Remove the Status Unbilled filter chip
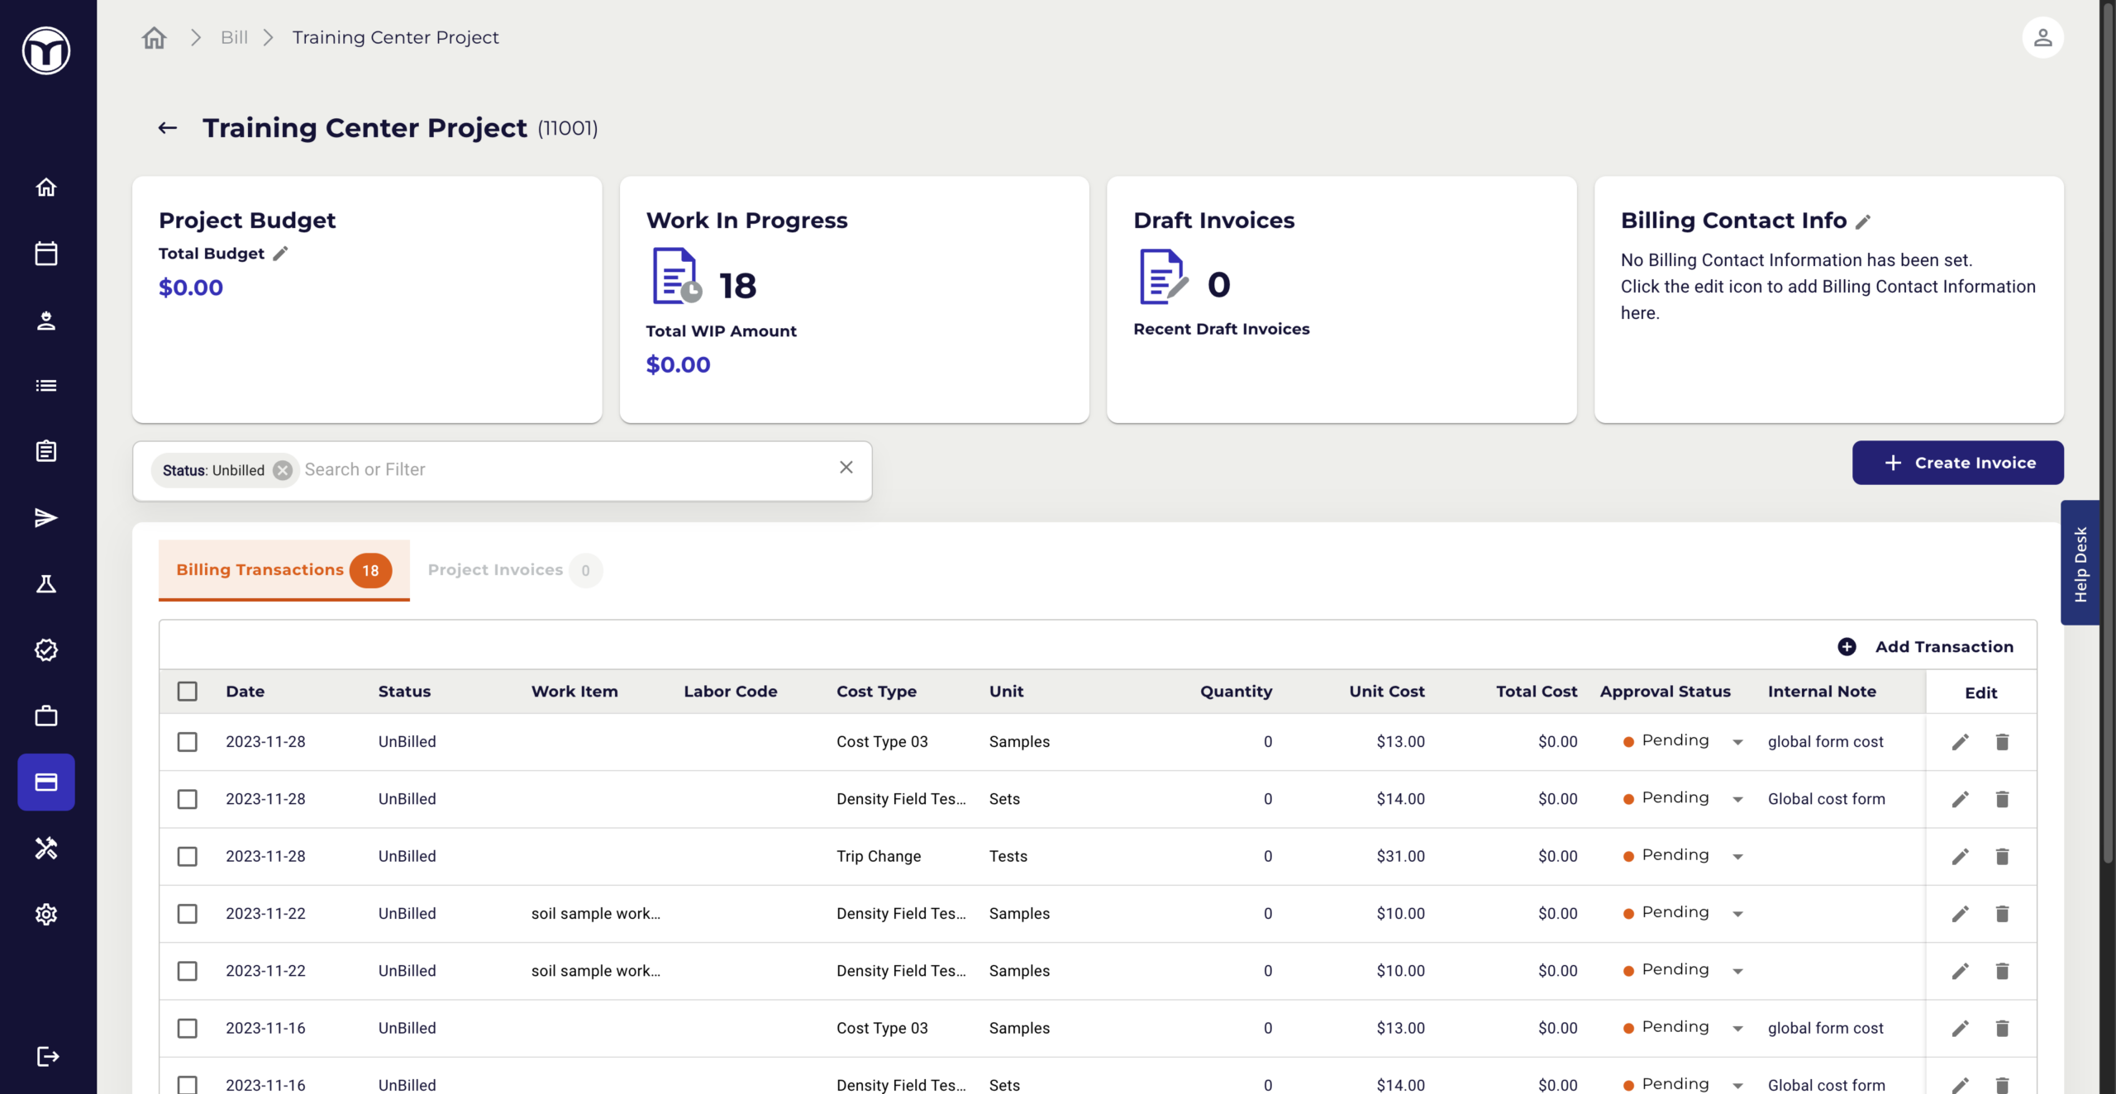Viewport: 2116px width, 1094px height. [x=283, y=470]
